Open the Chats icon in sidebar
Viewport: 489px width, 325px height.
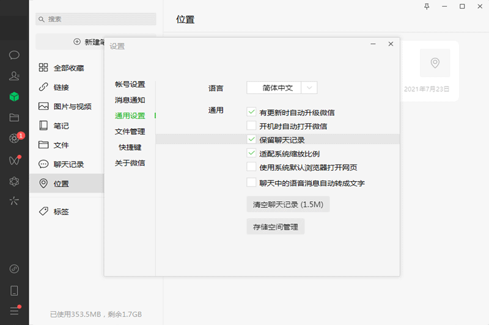[14, 55]
